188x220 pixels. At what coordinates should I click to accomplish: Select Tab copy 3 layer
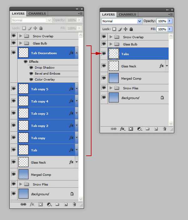tap(48, 113)
